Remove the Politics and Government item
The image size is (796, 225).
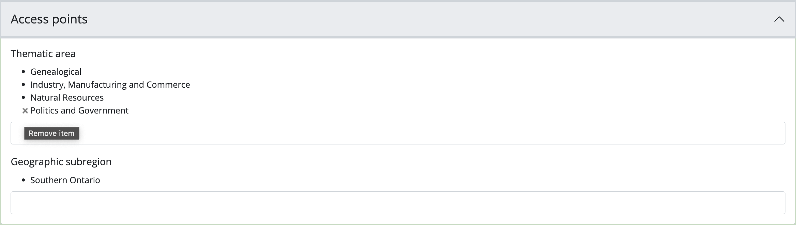click(x=25, y=111)
